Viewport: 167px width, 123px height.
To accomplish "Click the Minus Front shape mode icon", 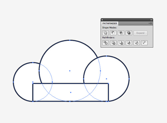I will click(113, 33).
